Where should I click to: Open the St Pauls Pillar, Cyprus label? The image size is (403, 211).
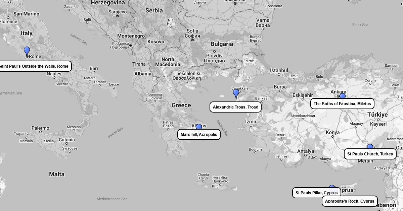point(316,193)
